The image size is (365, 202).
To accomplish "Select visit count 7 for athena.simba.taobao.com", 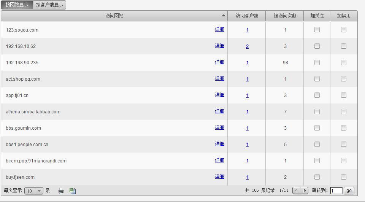I will [x=285, y=112].
